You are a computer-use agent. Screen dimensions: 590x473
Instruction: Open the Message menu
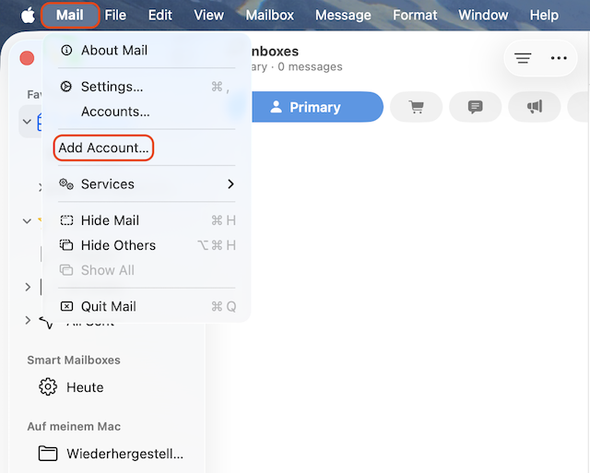[x=343, y=15]
